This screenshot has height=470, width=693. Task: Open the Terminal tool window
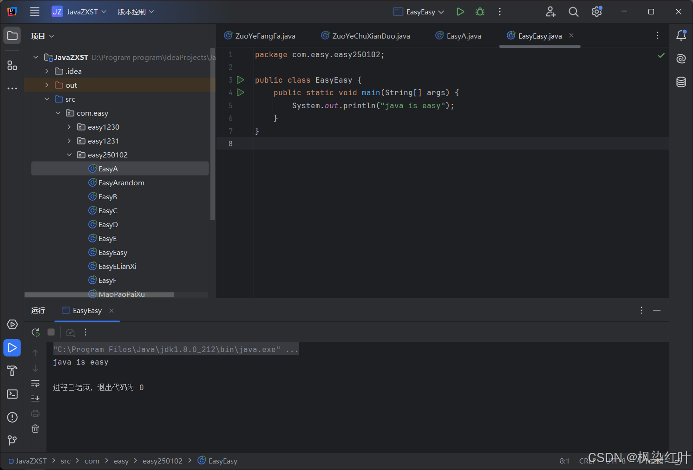(x=12, y=394)
